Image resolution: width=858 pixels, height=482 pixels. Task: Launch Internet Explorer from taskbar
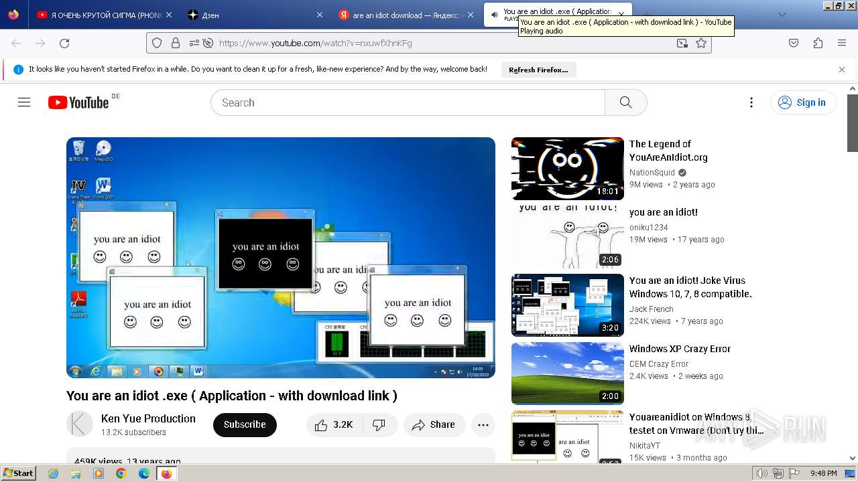[x=54, y=473]
